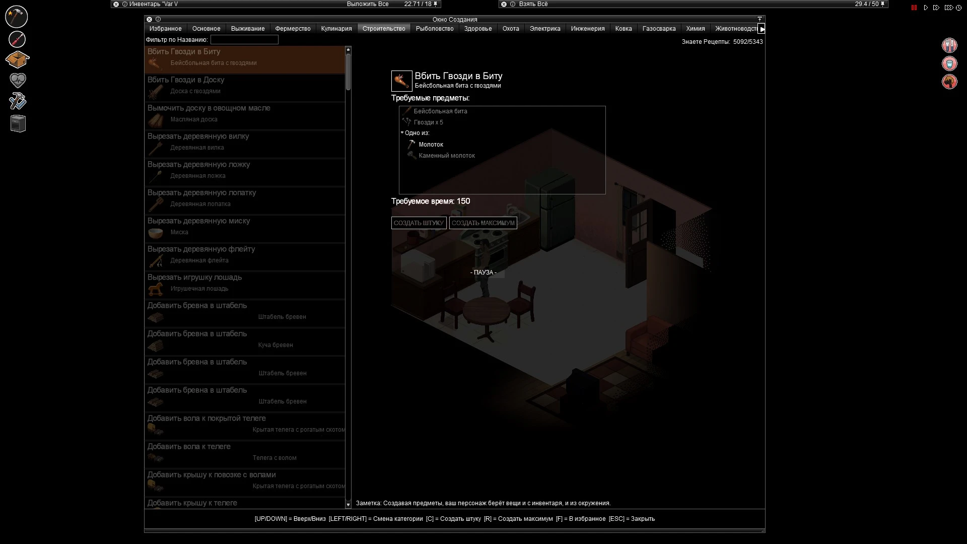Open the 'Рыболовство' category tab
Viewport: 967px width, 544px height.
point(434,29)
